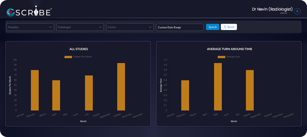
Task: Click the Custom Date Range field
Action: pyautogui.click(x=180, y=27)
